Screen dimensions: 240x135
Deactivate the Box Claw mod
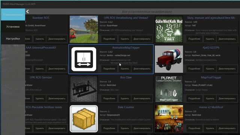142,99
